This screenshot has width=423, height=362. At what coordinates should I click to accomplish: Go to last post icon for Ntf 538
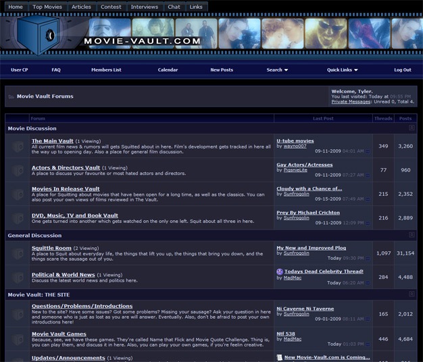368,344
